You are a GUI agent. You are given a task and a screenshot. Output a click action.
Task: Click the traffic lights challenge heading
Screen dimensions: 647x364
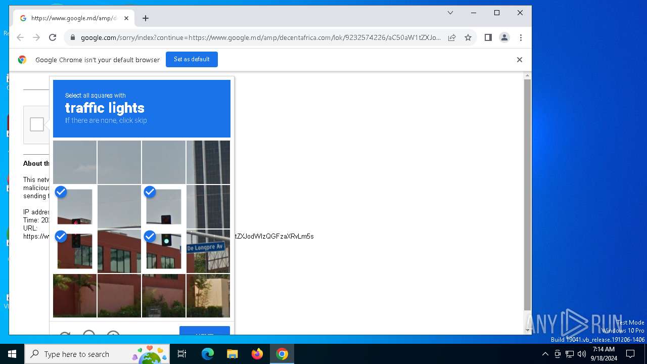[105, 108]
